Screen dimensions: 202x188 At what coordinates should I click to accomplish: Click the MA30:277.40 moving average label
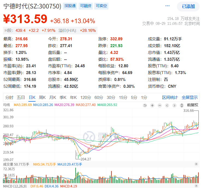click(x=86, y=105)
